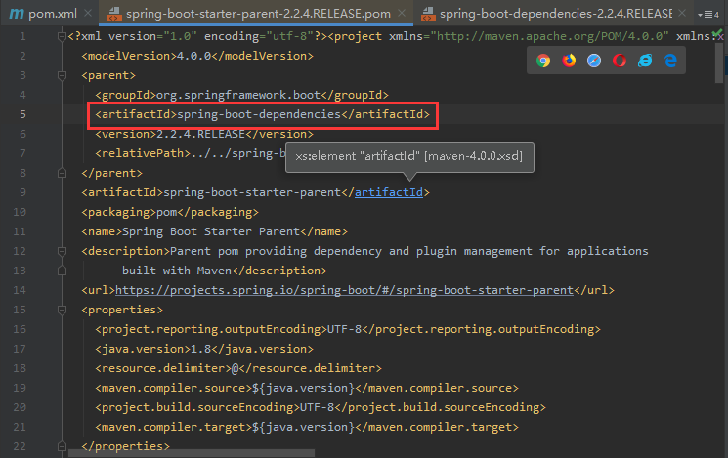The width and height of the screenshot is (728, 458).
Task: Follow the artifactId hyperlink on line 9
Action: point(389,192)
